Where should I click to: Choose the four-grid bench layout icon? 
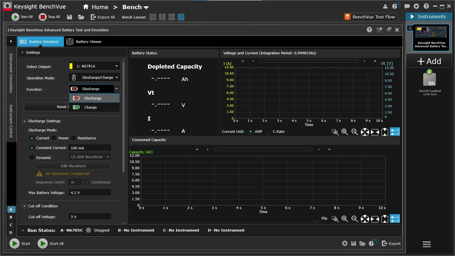pyautogui.click(x=153, y=17)
